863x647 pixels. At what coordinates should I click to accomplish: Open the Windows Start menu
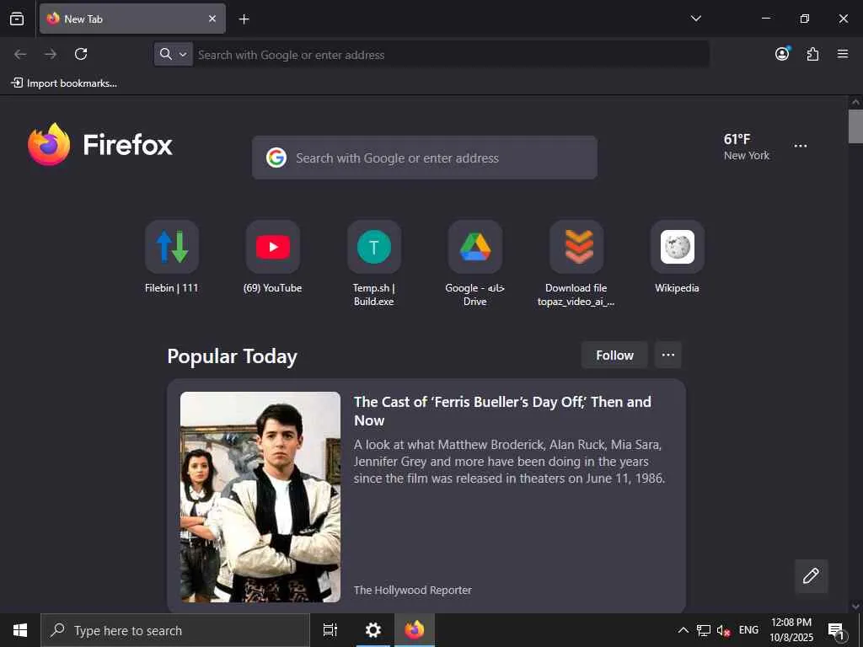[x=20, y=630]
